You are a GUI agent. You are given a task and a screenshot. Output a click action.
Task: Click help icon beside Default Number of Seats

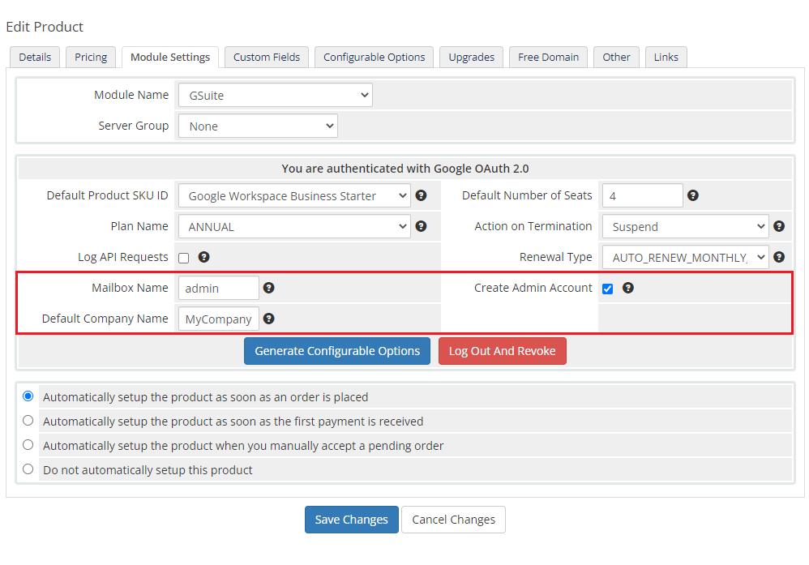[x=693, y=195]
